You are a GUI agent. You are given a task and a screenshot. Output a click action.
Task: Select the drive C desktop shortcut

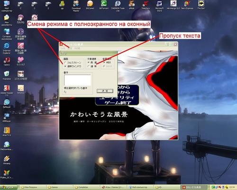20,5
